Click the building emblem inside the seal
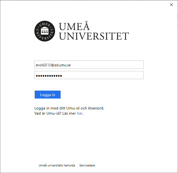The image size is (178, 173). tap(44, 31)
